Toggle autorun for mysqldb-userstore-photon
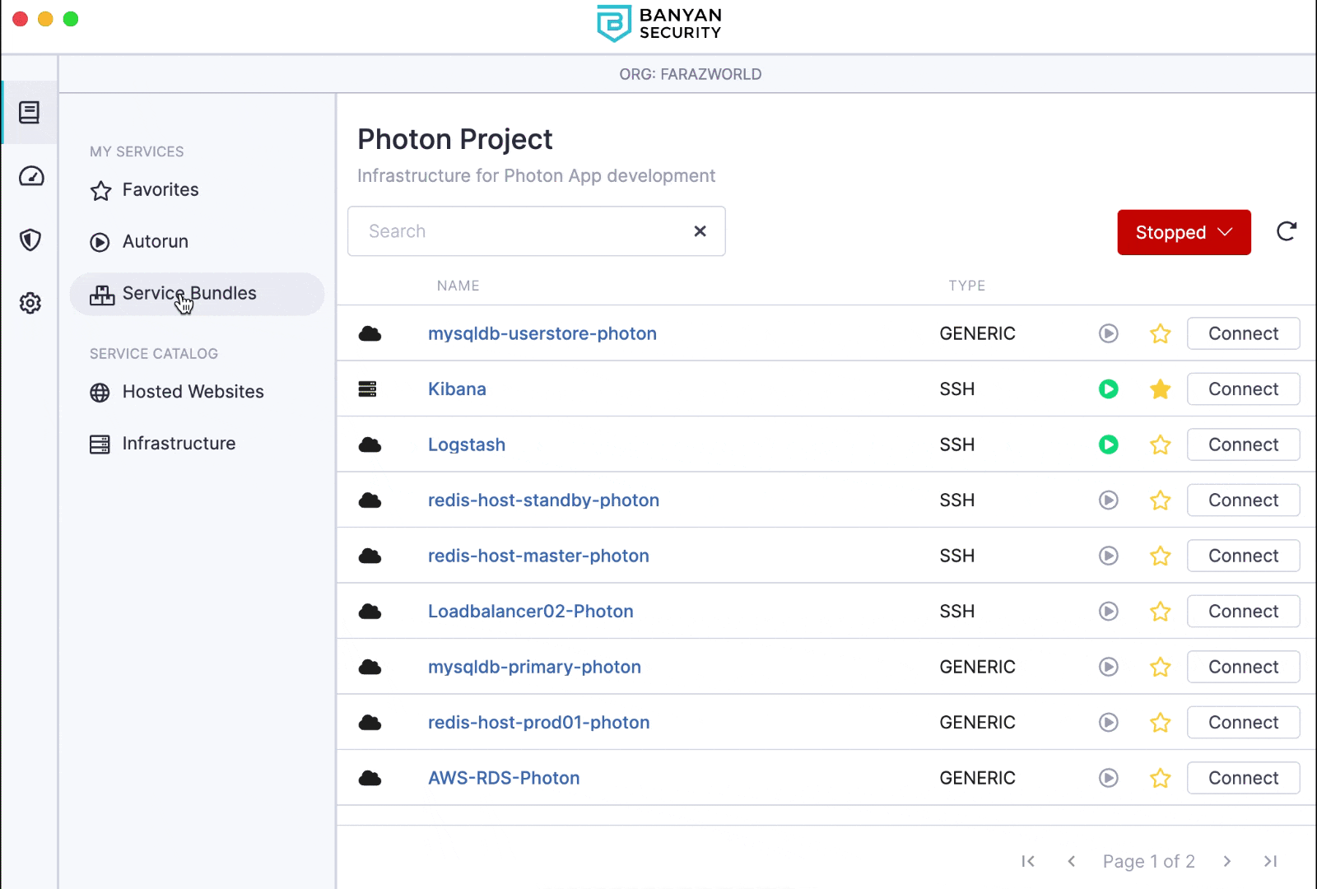Image resolution: width=1317 pixels, height=889 pixels. pos(1109,333)
